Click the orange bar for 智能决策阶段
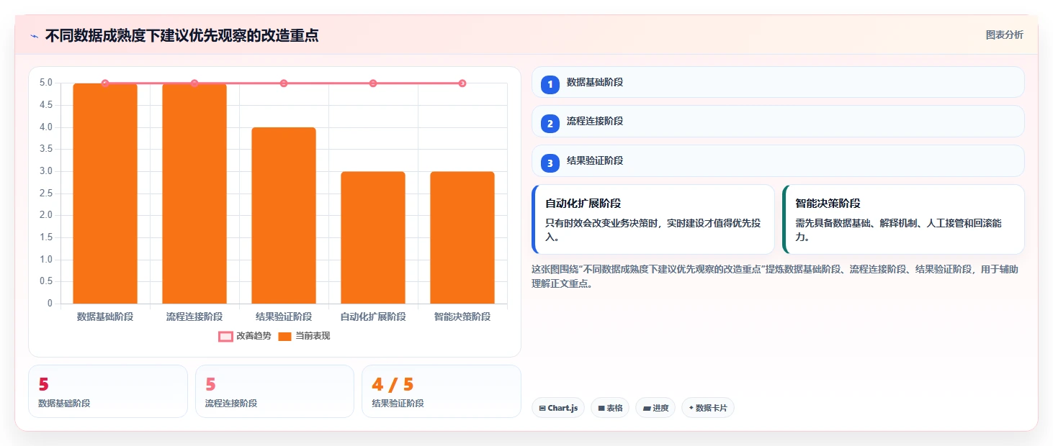Viewport: 1053px width, 446px height. point(462,237)
